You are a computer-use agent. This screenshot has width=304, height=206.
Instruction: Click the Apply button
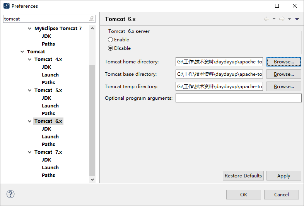tap(284, 175)
